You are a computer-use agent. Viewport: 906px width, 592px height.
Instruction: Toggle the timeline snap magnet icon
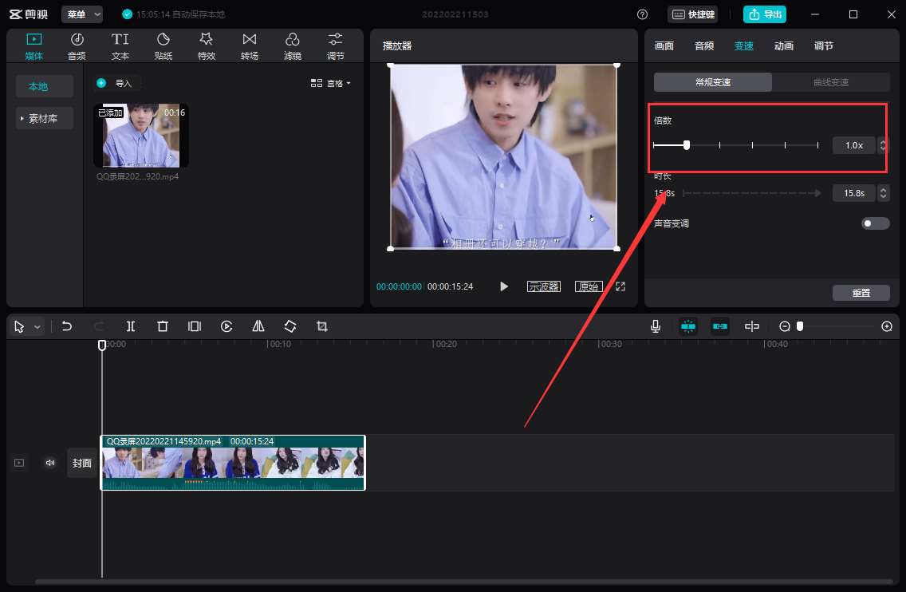(x=687, y=326)
